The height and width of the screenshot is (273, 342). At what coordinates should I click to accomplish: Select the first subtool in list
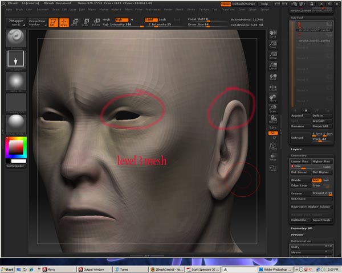314,26
